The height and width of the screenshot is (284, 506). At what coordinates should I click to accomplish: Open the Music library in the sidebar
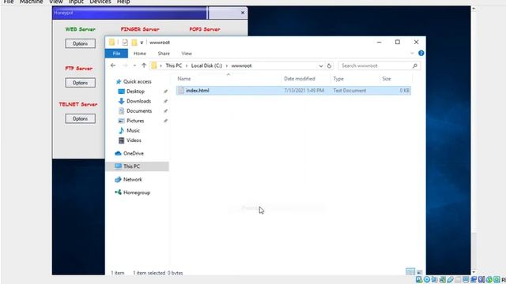(133, 130)
